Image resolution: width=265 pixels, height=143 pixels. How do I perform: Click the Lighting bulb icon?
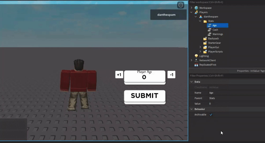[x=196, y=56]
